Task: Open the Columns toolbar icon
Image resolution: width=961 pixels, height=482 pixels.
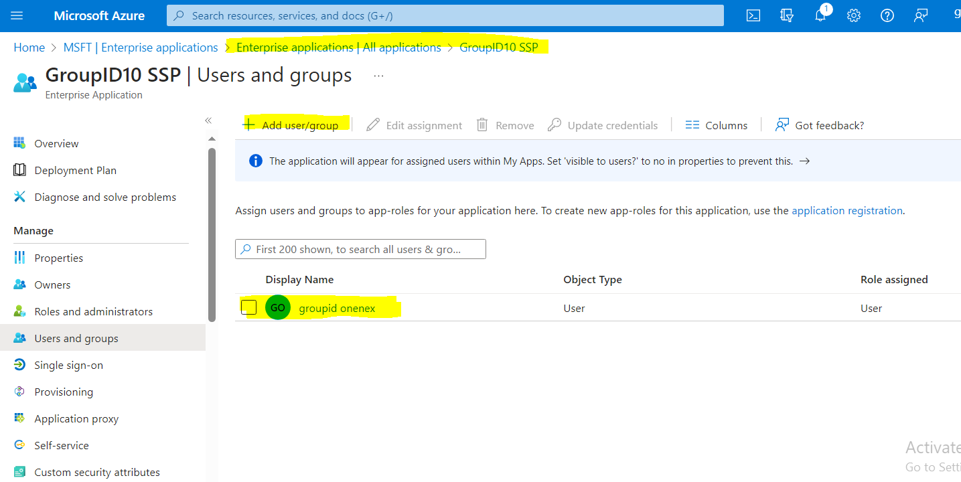Action: click(716, 125)
